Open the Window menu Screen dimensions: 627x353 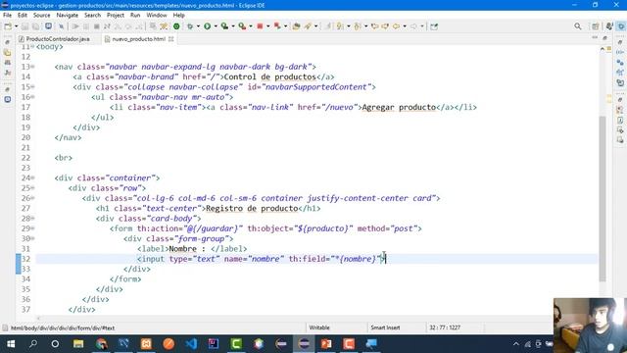[x=157, y=16]
